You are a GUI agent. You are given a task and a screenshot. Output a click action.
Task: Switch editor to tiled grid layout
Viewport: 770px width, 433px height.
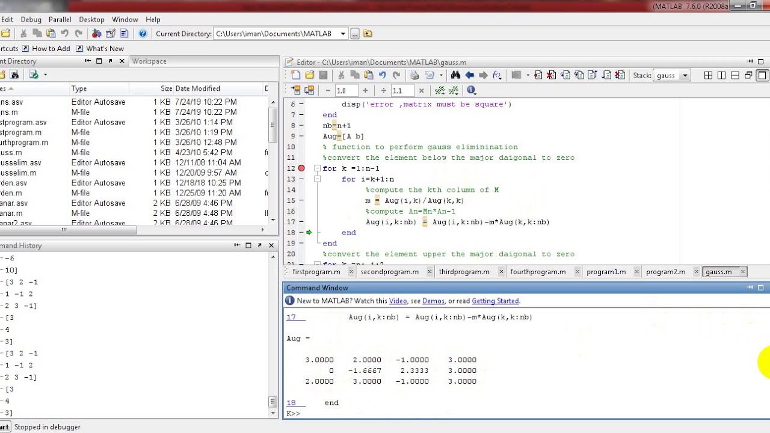tap(708, 75)
